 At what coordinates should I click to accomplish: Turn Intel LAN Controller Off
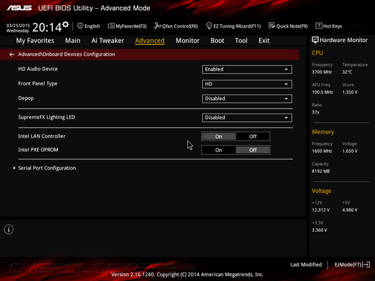tap(253, 136)
